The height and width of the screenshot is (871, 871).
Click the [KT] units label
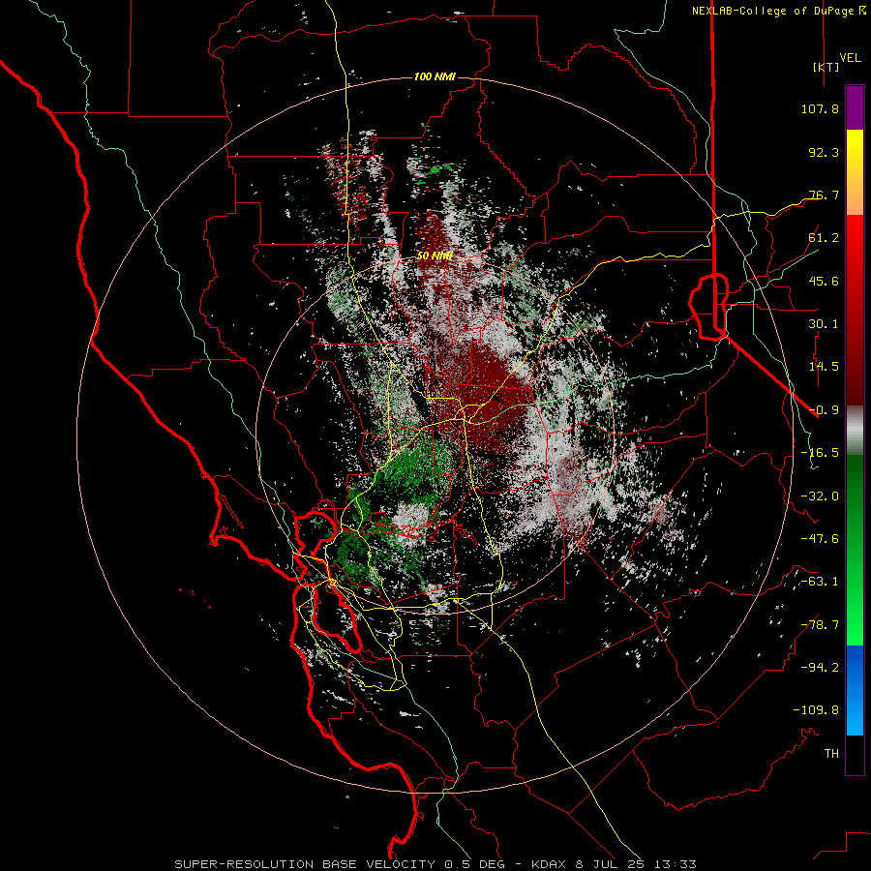(x=826, y=67)
